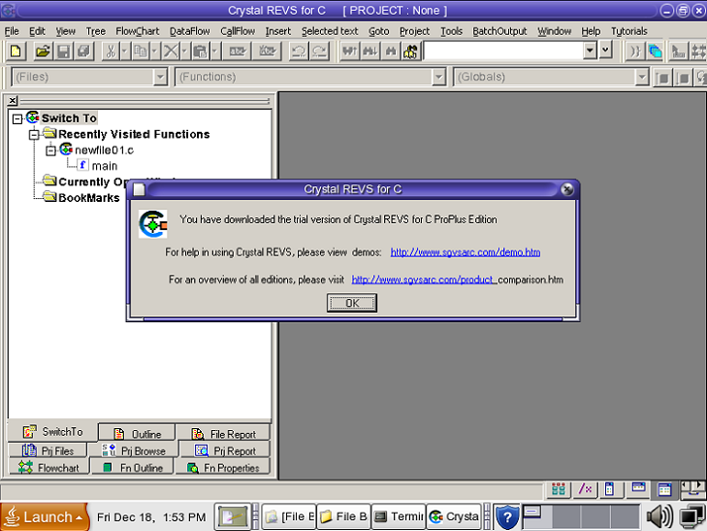Click the braces matching toolbar icon
707x531 pixels.
coord(635,51)
